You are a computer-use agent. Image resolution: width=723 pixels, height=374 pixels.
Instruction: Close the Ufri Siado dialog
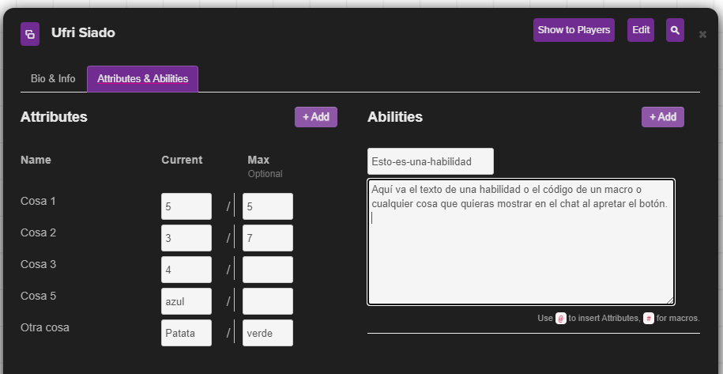pyautogui.click(x=702, y=34)
